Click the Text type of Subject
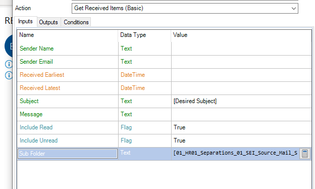Screen dimensions: 315x189 (x=126, y=101)
